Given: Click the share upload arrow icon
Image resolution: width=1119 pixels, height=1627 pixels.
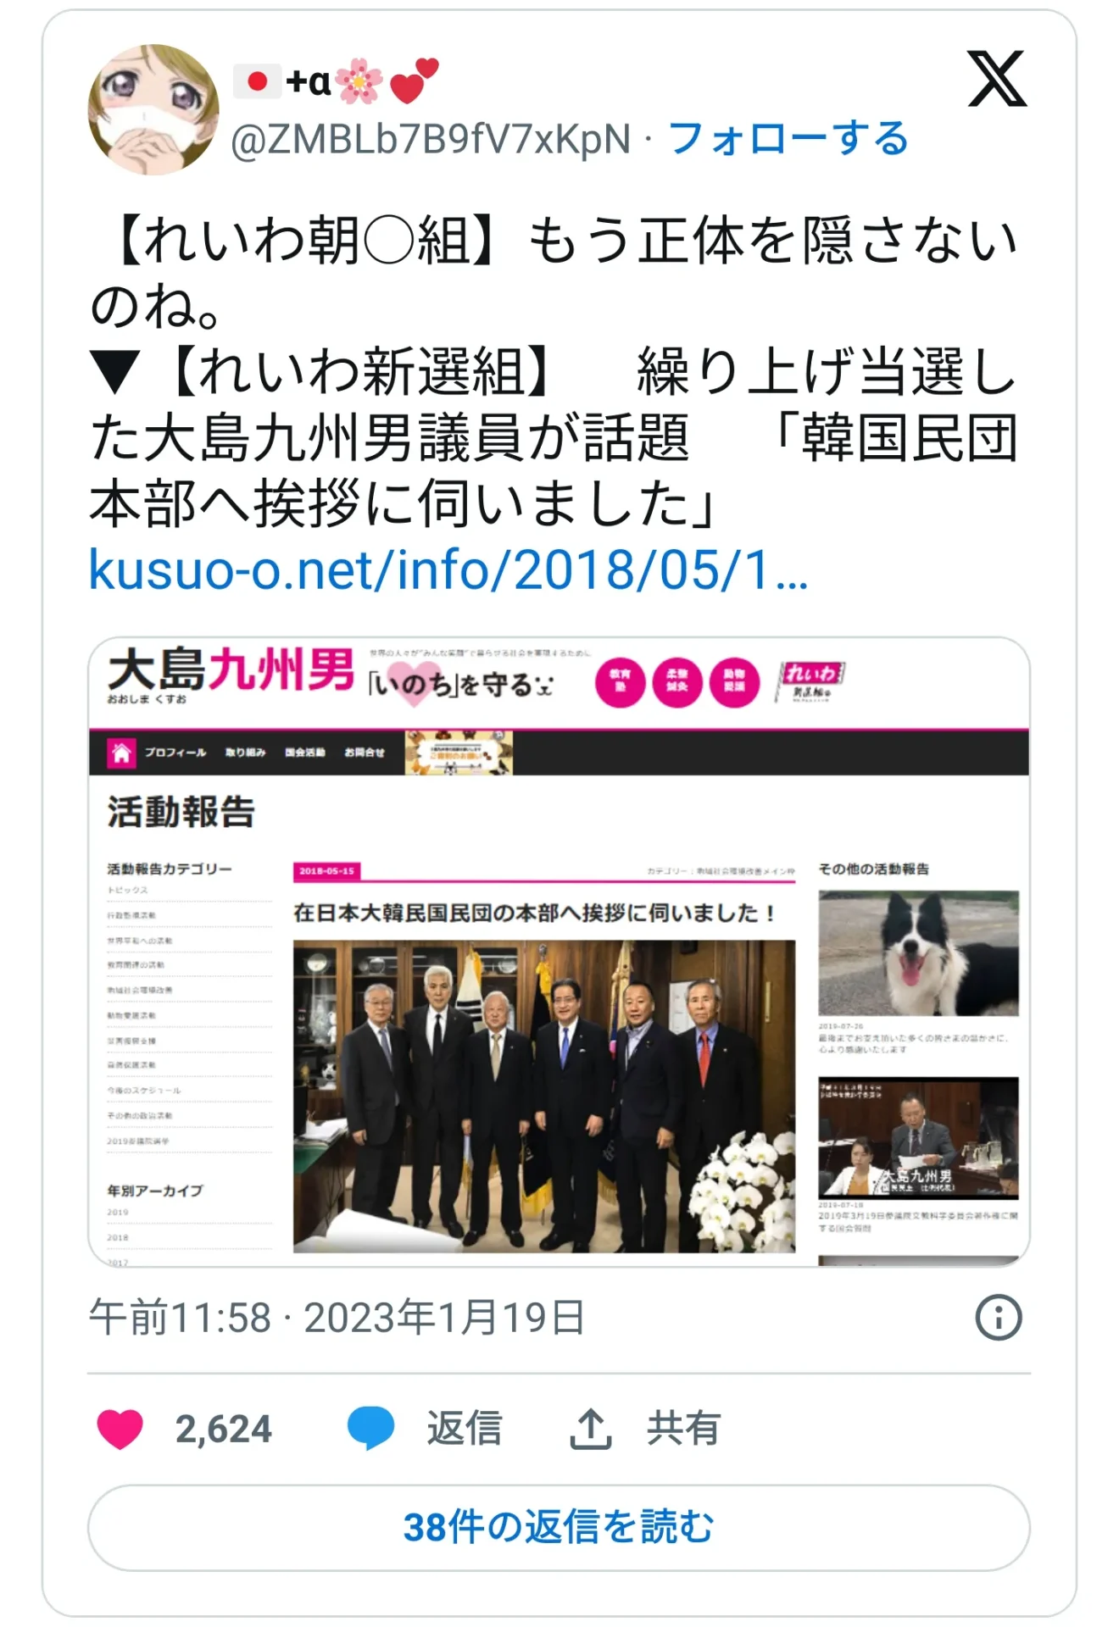Looking at the screenshot, I should (x=590, y=1429).
